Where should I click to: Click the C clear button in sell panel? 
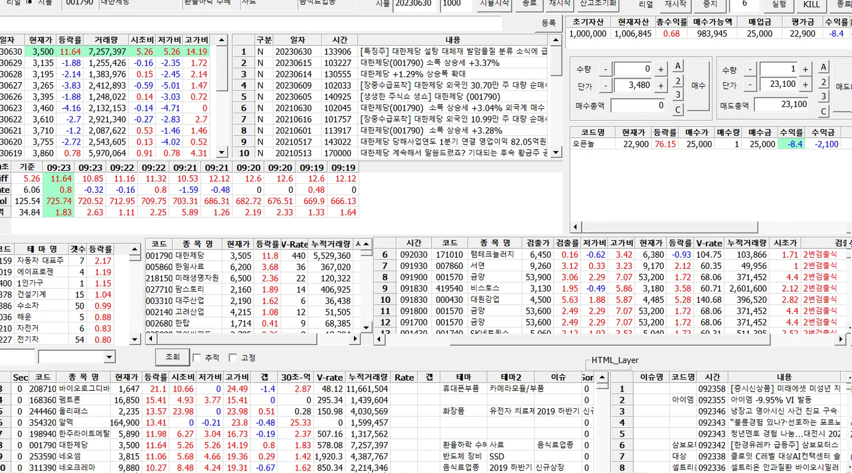coord(823,111)
